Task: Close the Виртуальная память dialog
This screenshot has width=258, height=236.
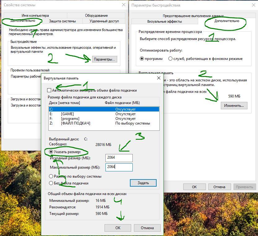Action: click(x=159, y=78)
